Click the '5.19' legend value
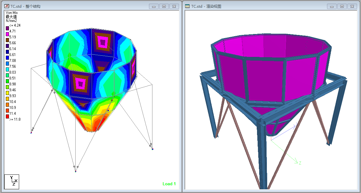The image size is (361, 193). tap(12, 37)
